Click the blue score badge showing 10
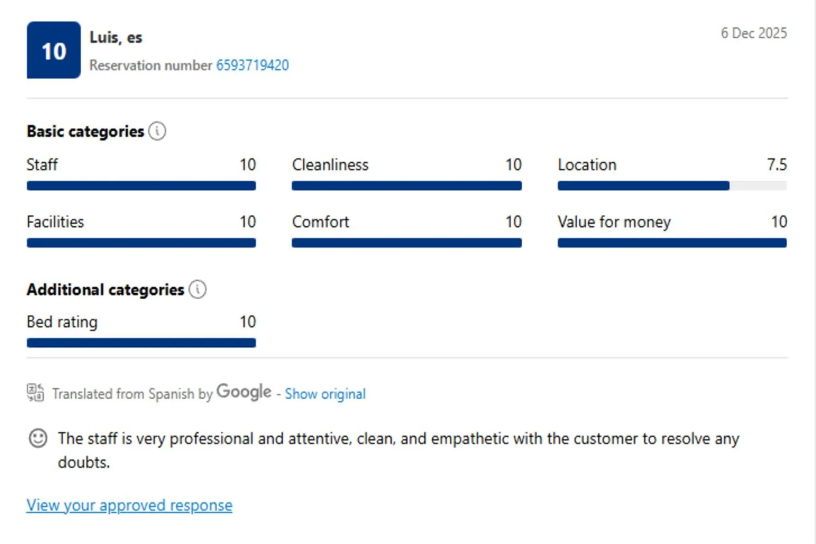 pos(54,50)
